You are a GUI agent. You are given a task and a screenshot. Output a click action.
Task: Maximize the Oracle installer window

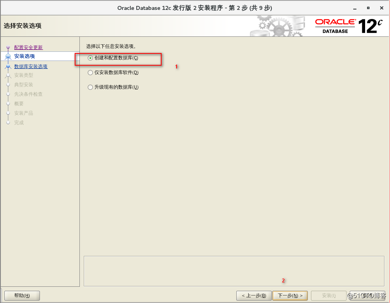pyautogui.click(x=368, y=8)
